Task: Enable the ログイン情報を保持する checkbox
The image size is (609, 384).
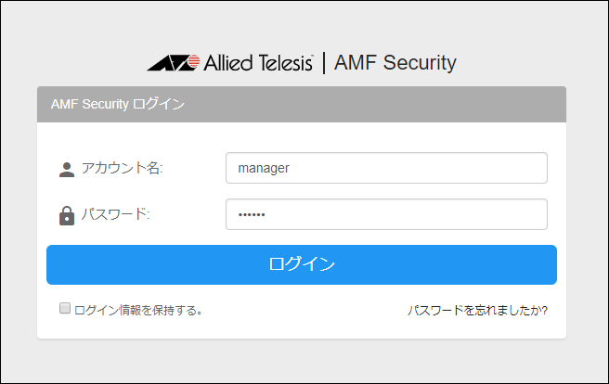Action: coord(65,308)
